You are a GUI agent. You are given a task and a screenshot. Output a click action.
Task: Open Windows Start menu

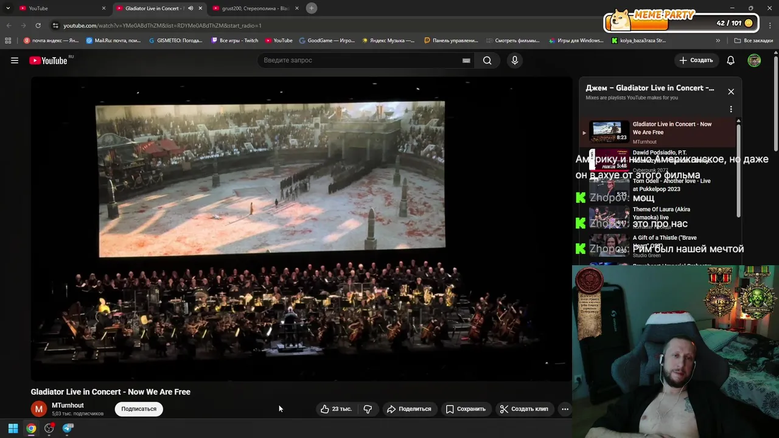click(13, 428)
